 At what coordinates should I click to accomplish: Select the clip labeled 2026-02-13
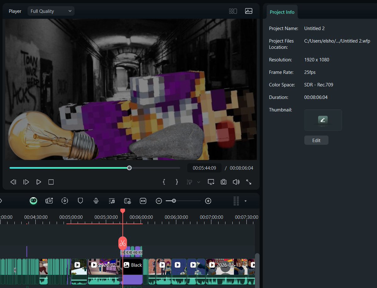[x=226, y=272]
